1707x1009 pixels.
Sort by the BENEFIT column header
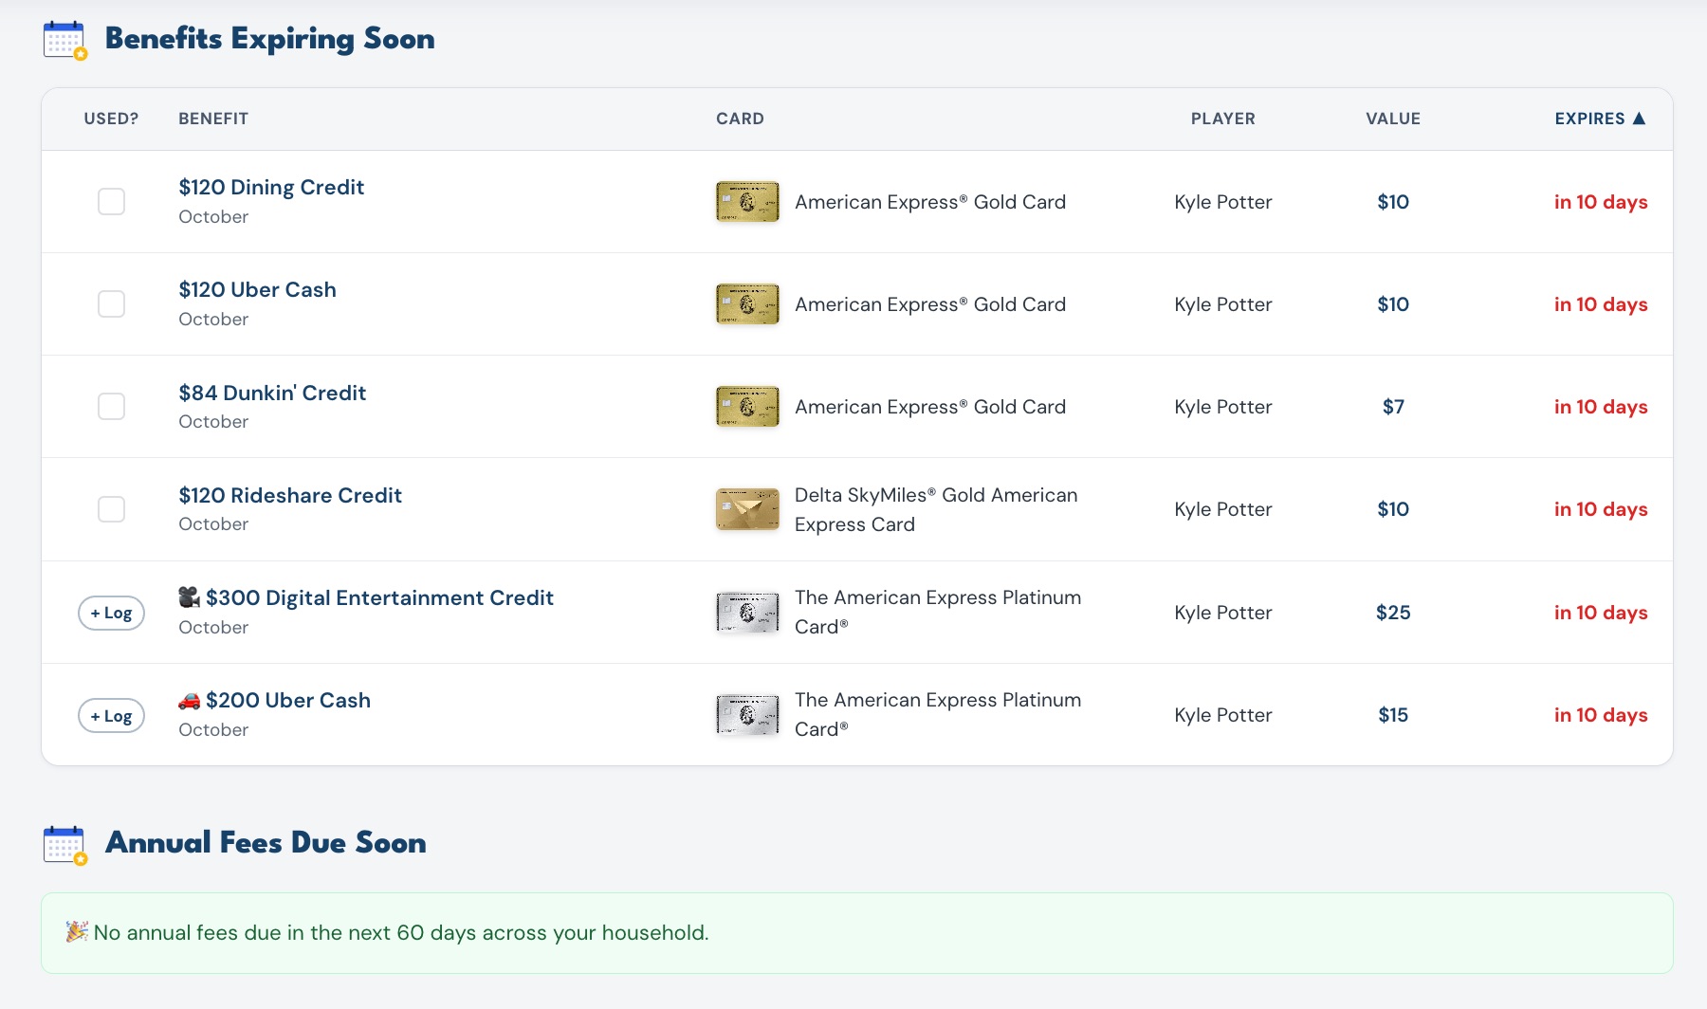(x=213, y=119)
